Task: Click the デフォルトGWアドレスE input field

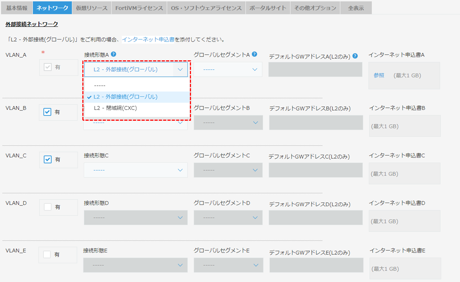Action: (316, 265)
